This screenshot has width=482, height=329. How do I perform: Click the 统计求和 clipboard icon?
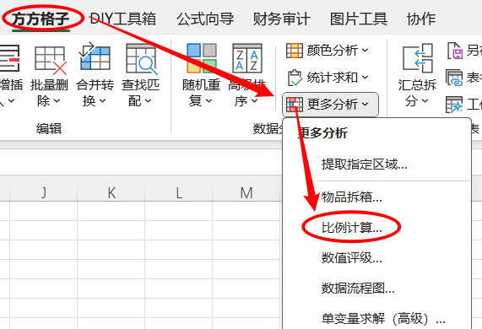(295, 78)
